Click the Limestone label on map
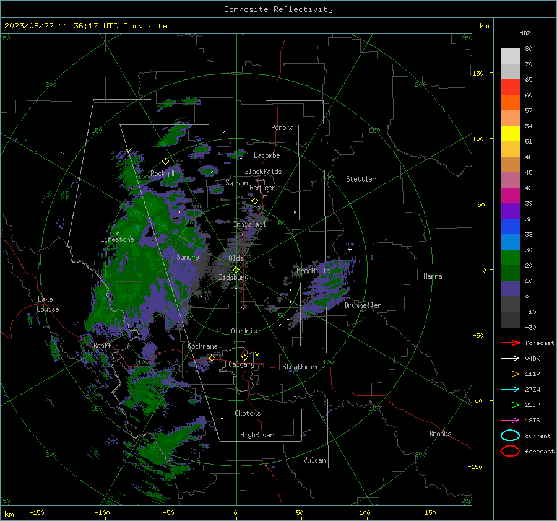This screenshot has height=521, width=557. coord(117,239)
